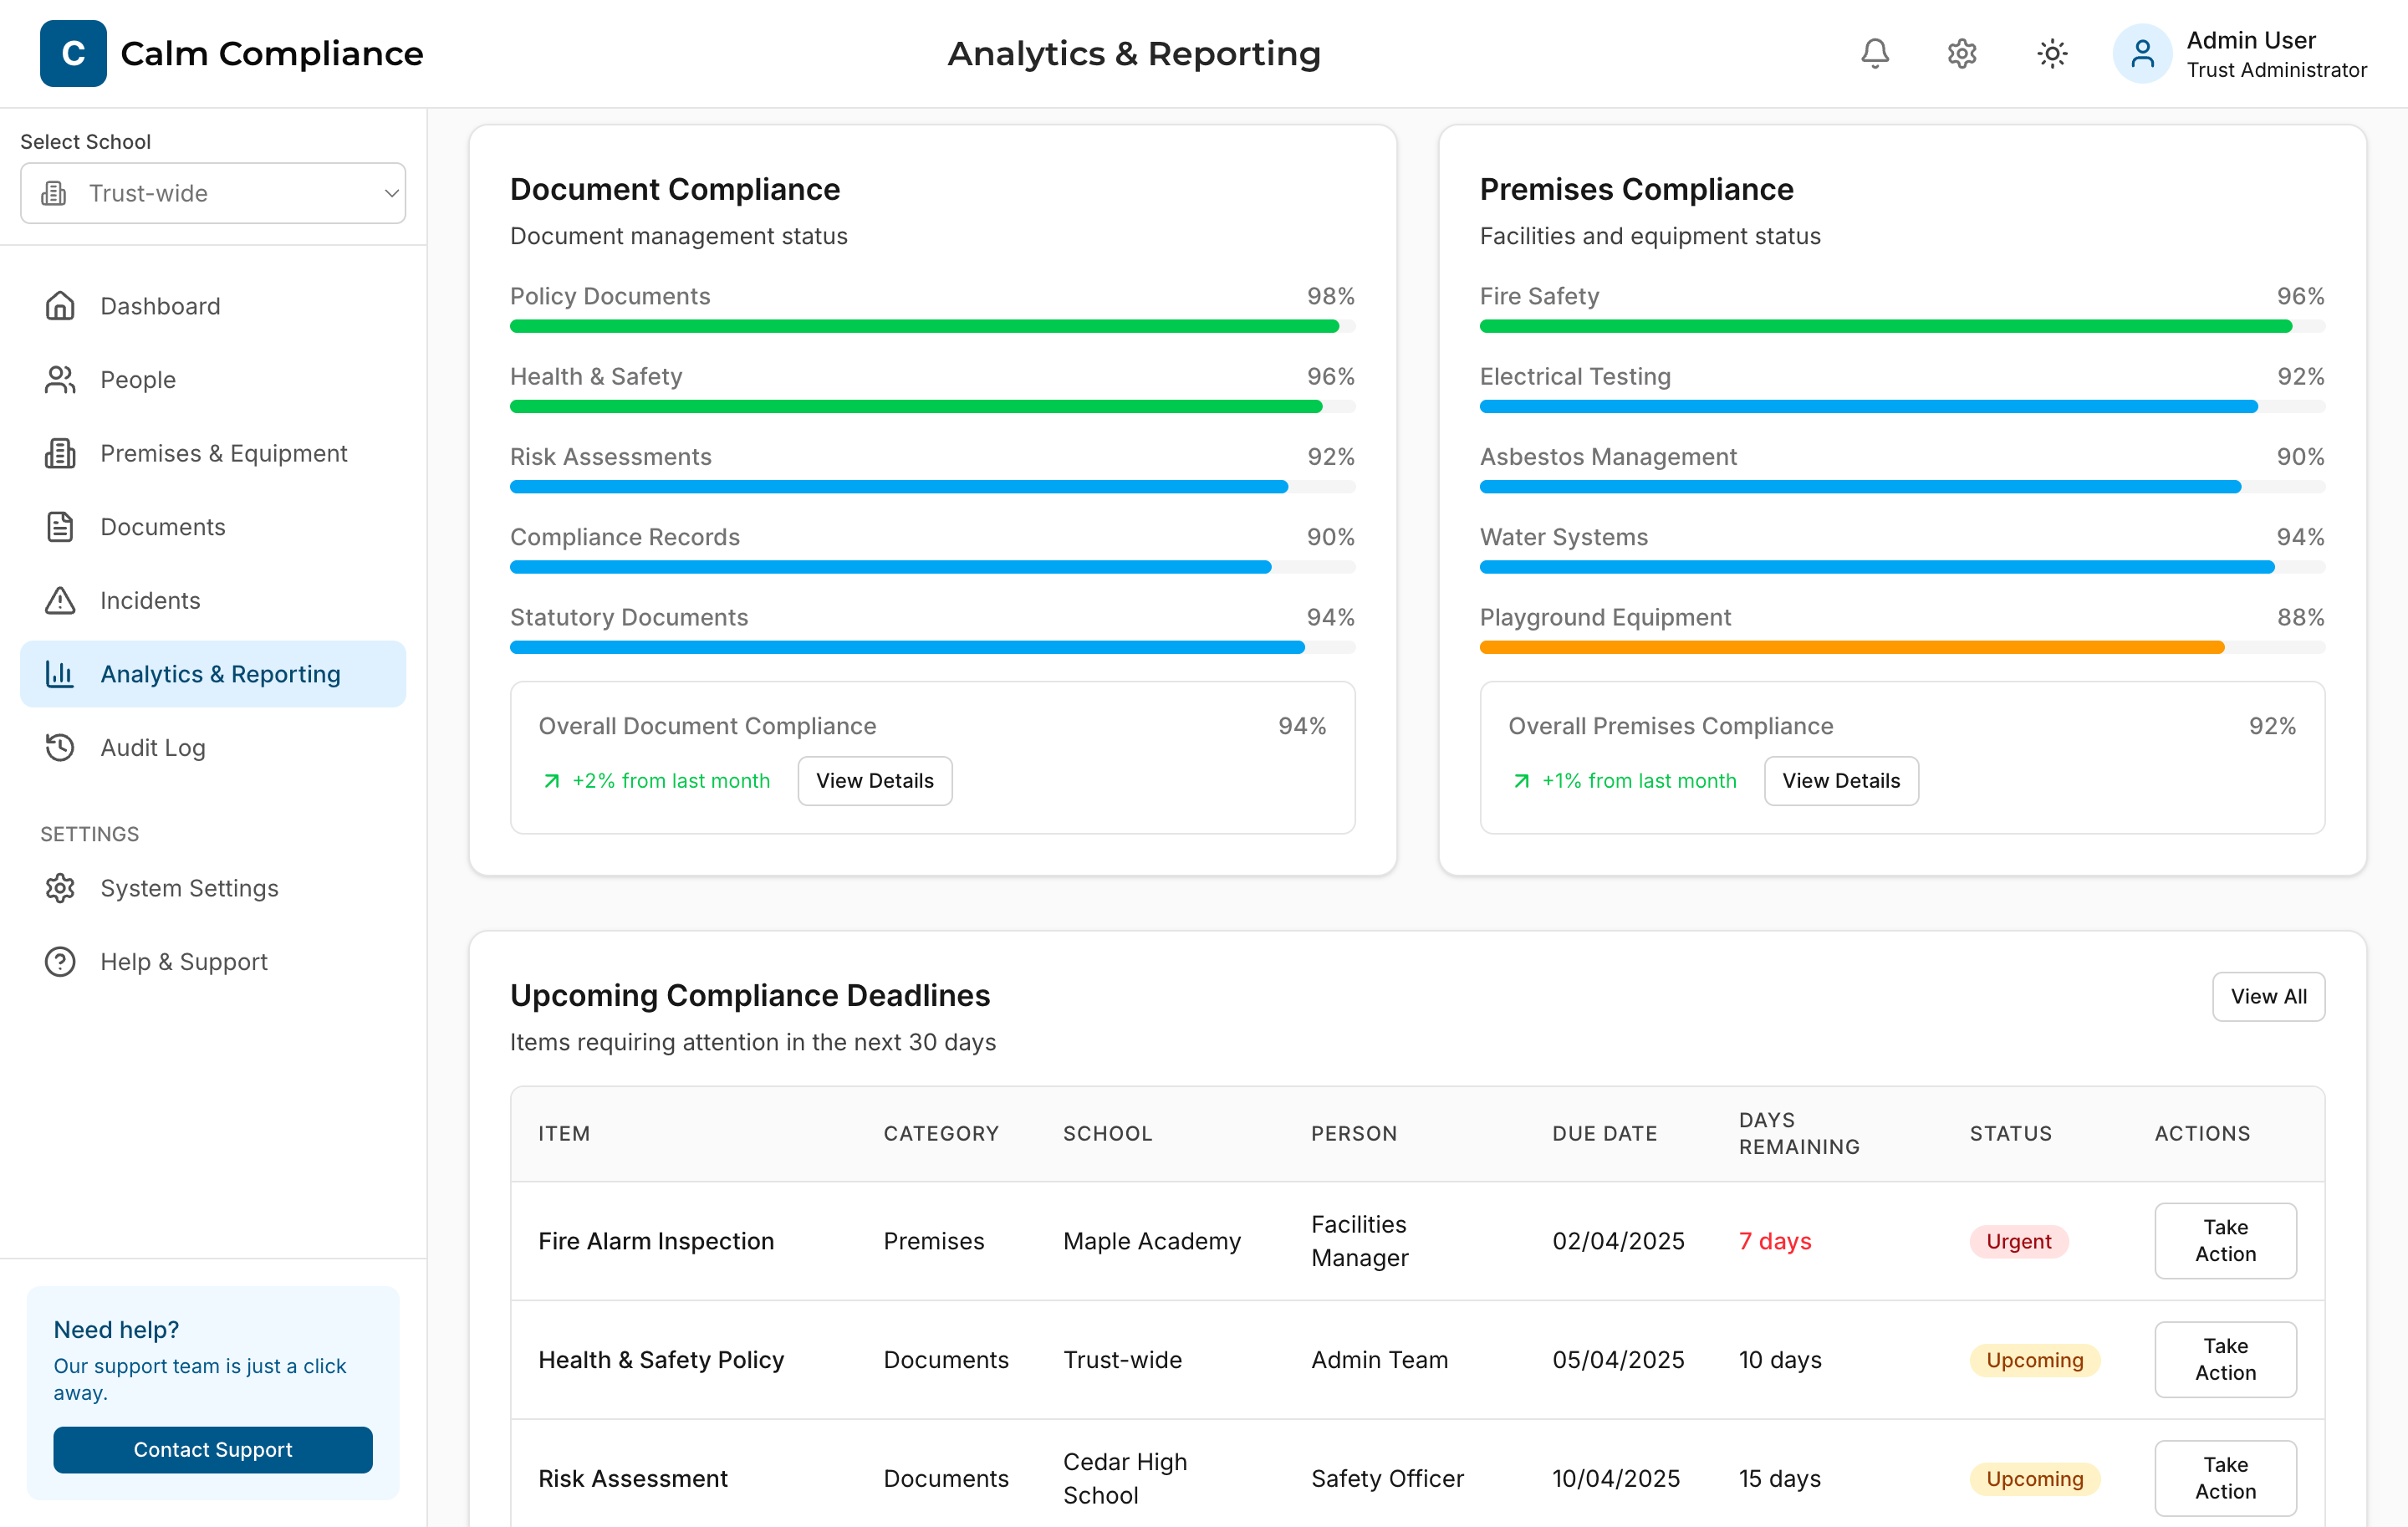Click the Fire Safety progress bar

point(1902,326)
